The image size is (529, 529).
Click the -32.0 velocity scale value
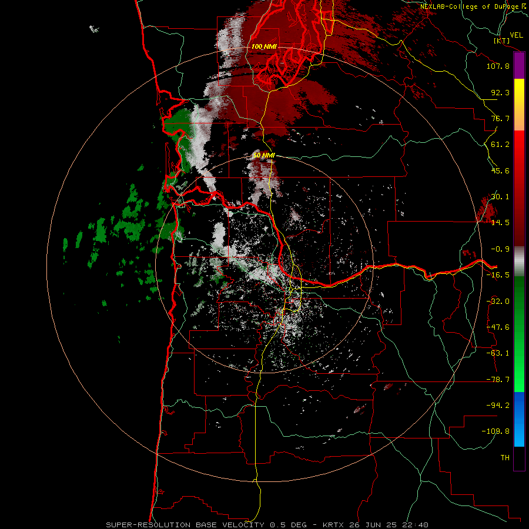498,302
